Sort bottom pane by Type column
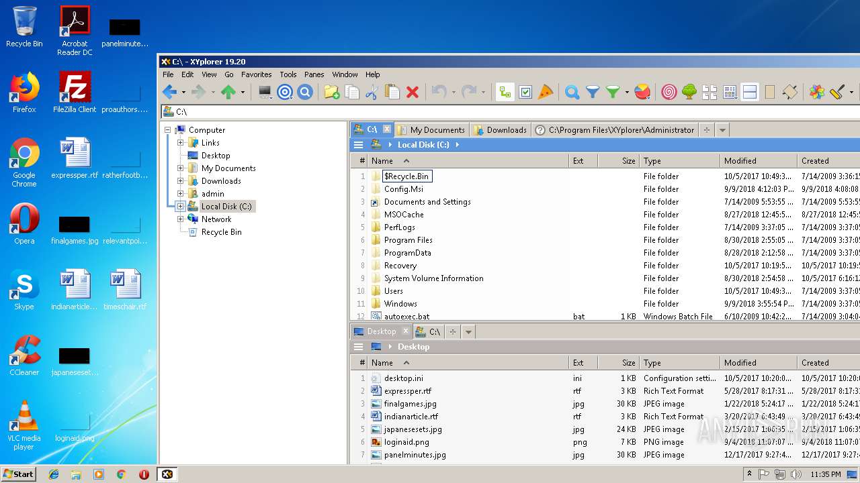860x483 pixels. 679,363
